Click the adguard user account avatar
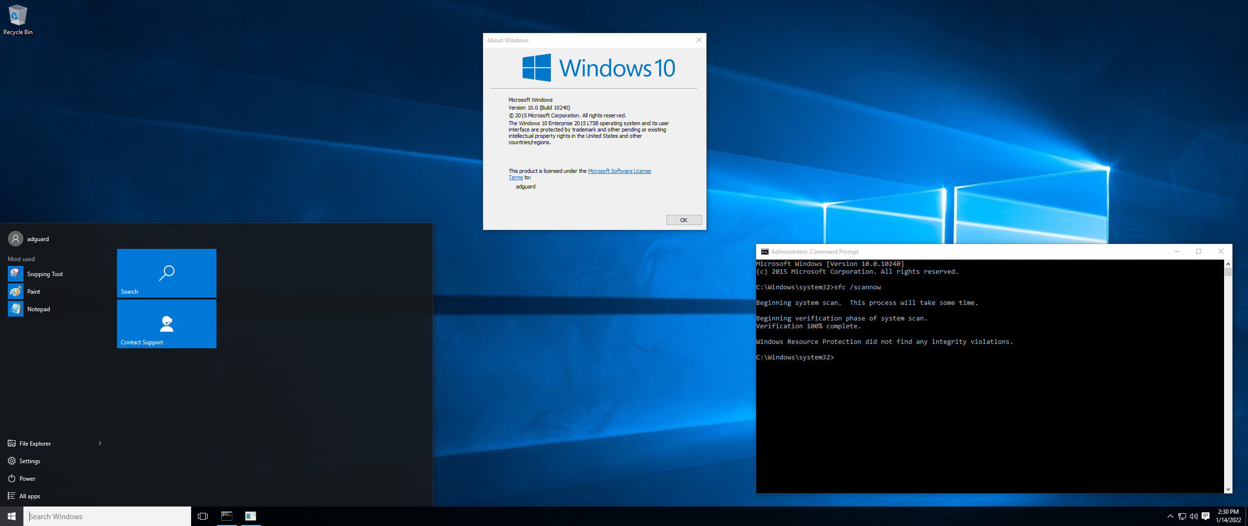Viewport: 1248px width, 526px height. (x=16, y=239)
